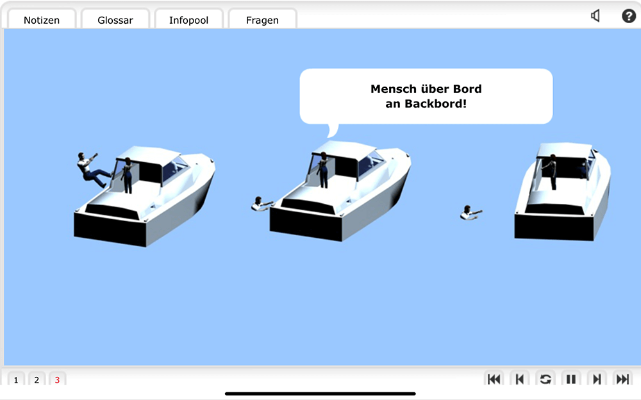Jump to the first slide with skip-to-start
The width and height of the screenshot is (641, 400).
pos(494,379)
